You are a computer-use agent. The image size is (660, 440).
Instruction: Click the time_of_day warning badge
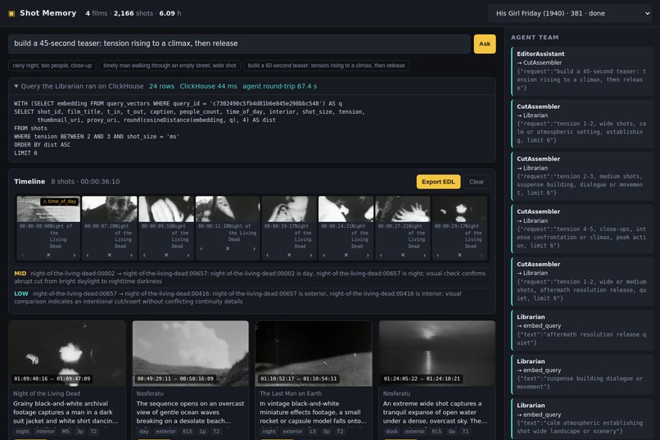coord(59,202)
